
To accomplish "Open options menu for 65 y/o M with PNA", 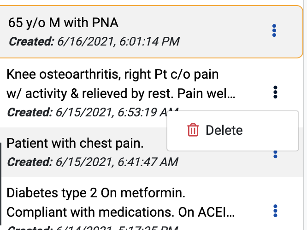I will coord(274,30).
